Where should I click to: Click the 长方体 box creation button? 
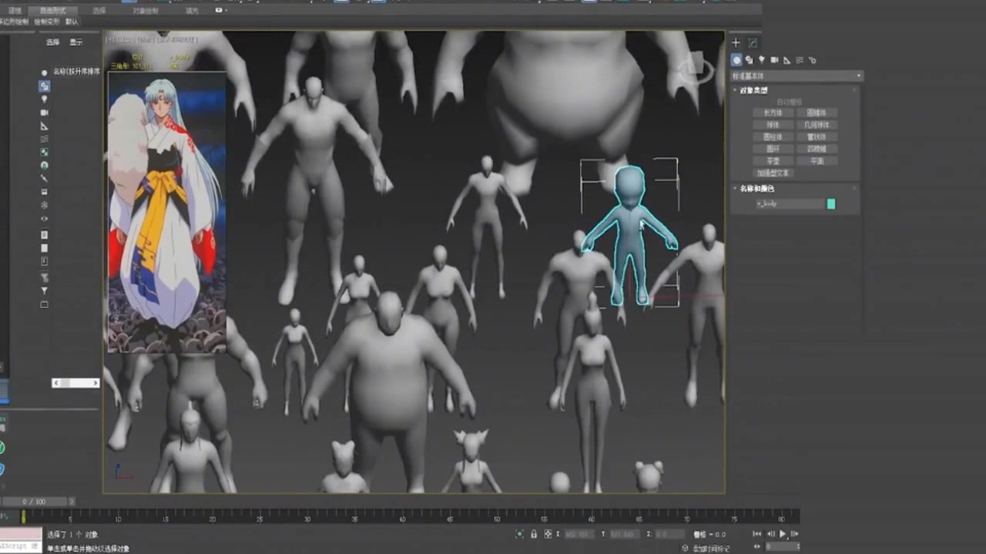[x=773, y=112]
